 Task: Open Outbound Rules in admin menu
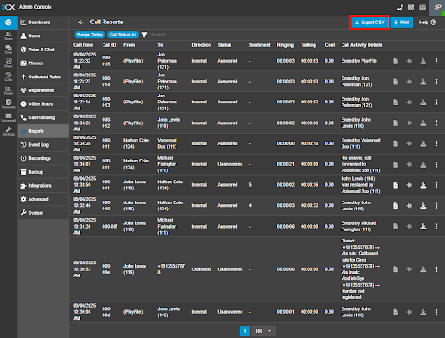pos(43,76)
